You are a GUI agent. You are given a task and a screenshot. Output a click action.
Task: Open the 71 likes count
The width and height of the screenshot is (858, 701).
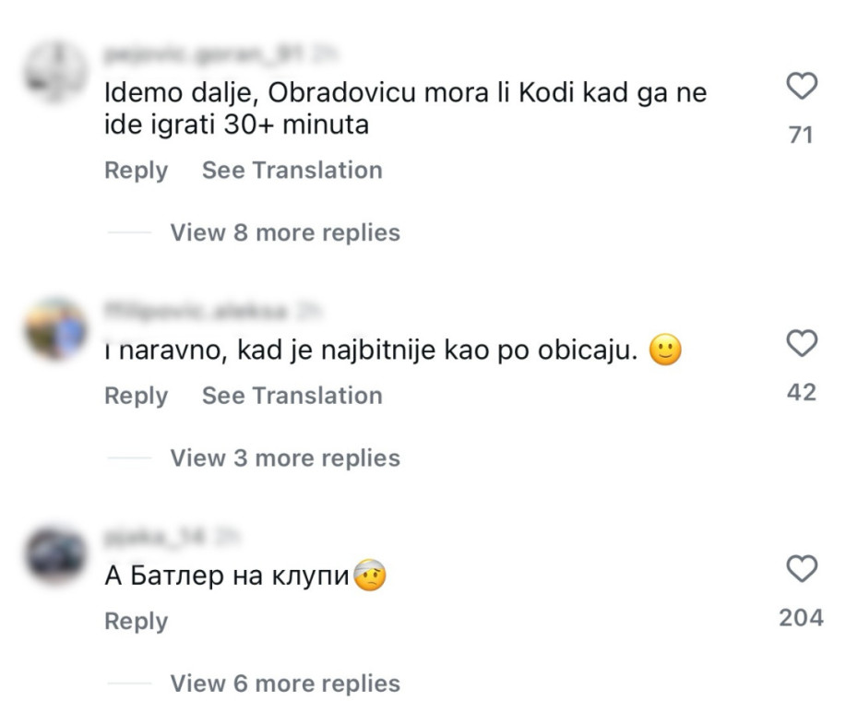(x=801, y=136)
